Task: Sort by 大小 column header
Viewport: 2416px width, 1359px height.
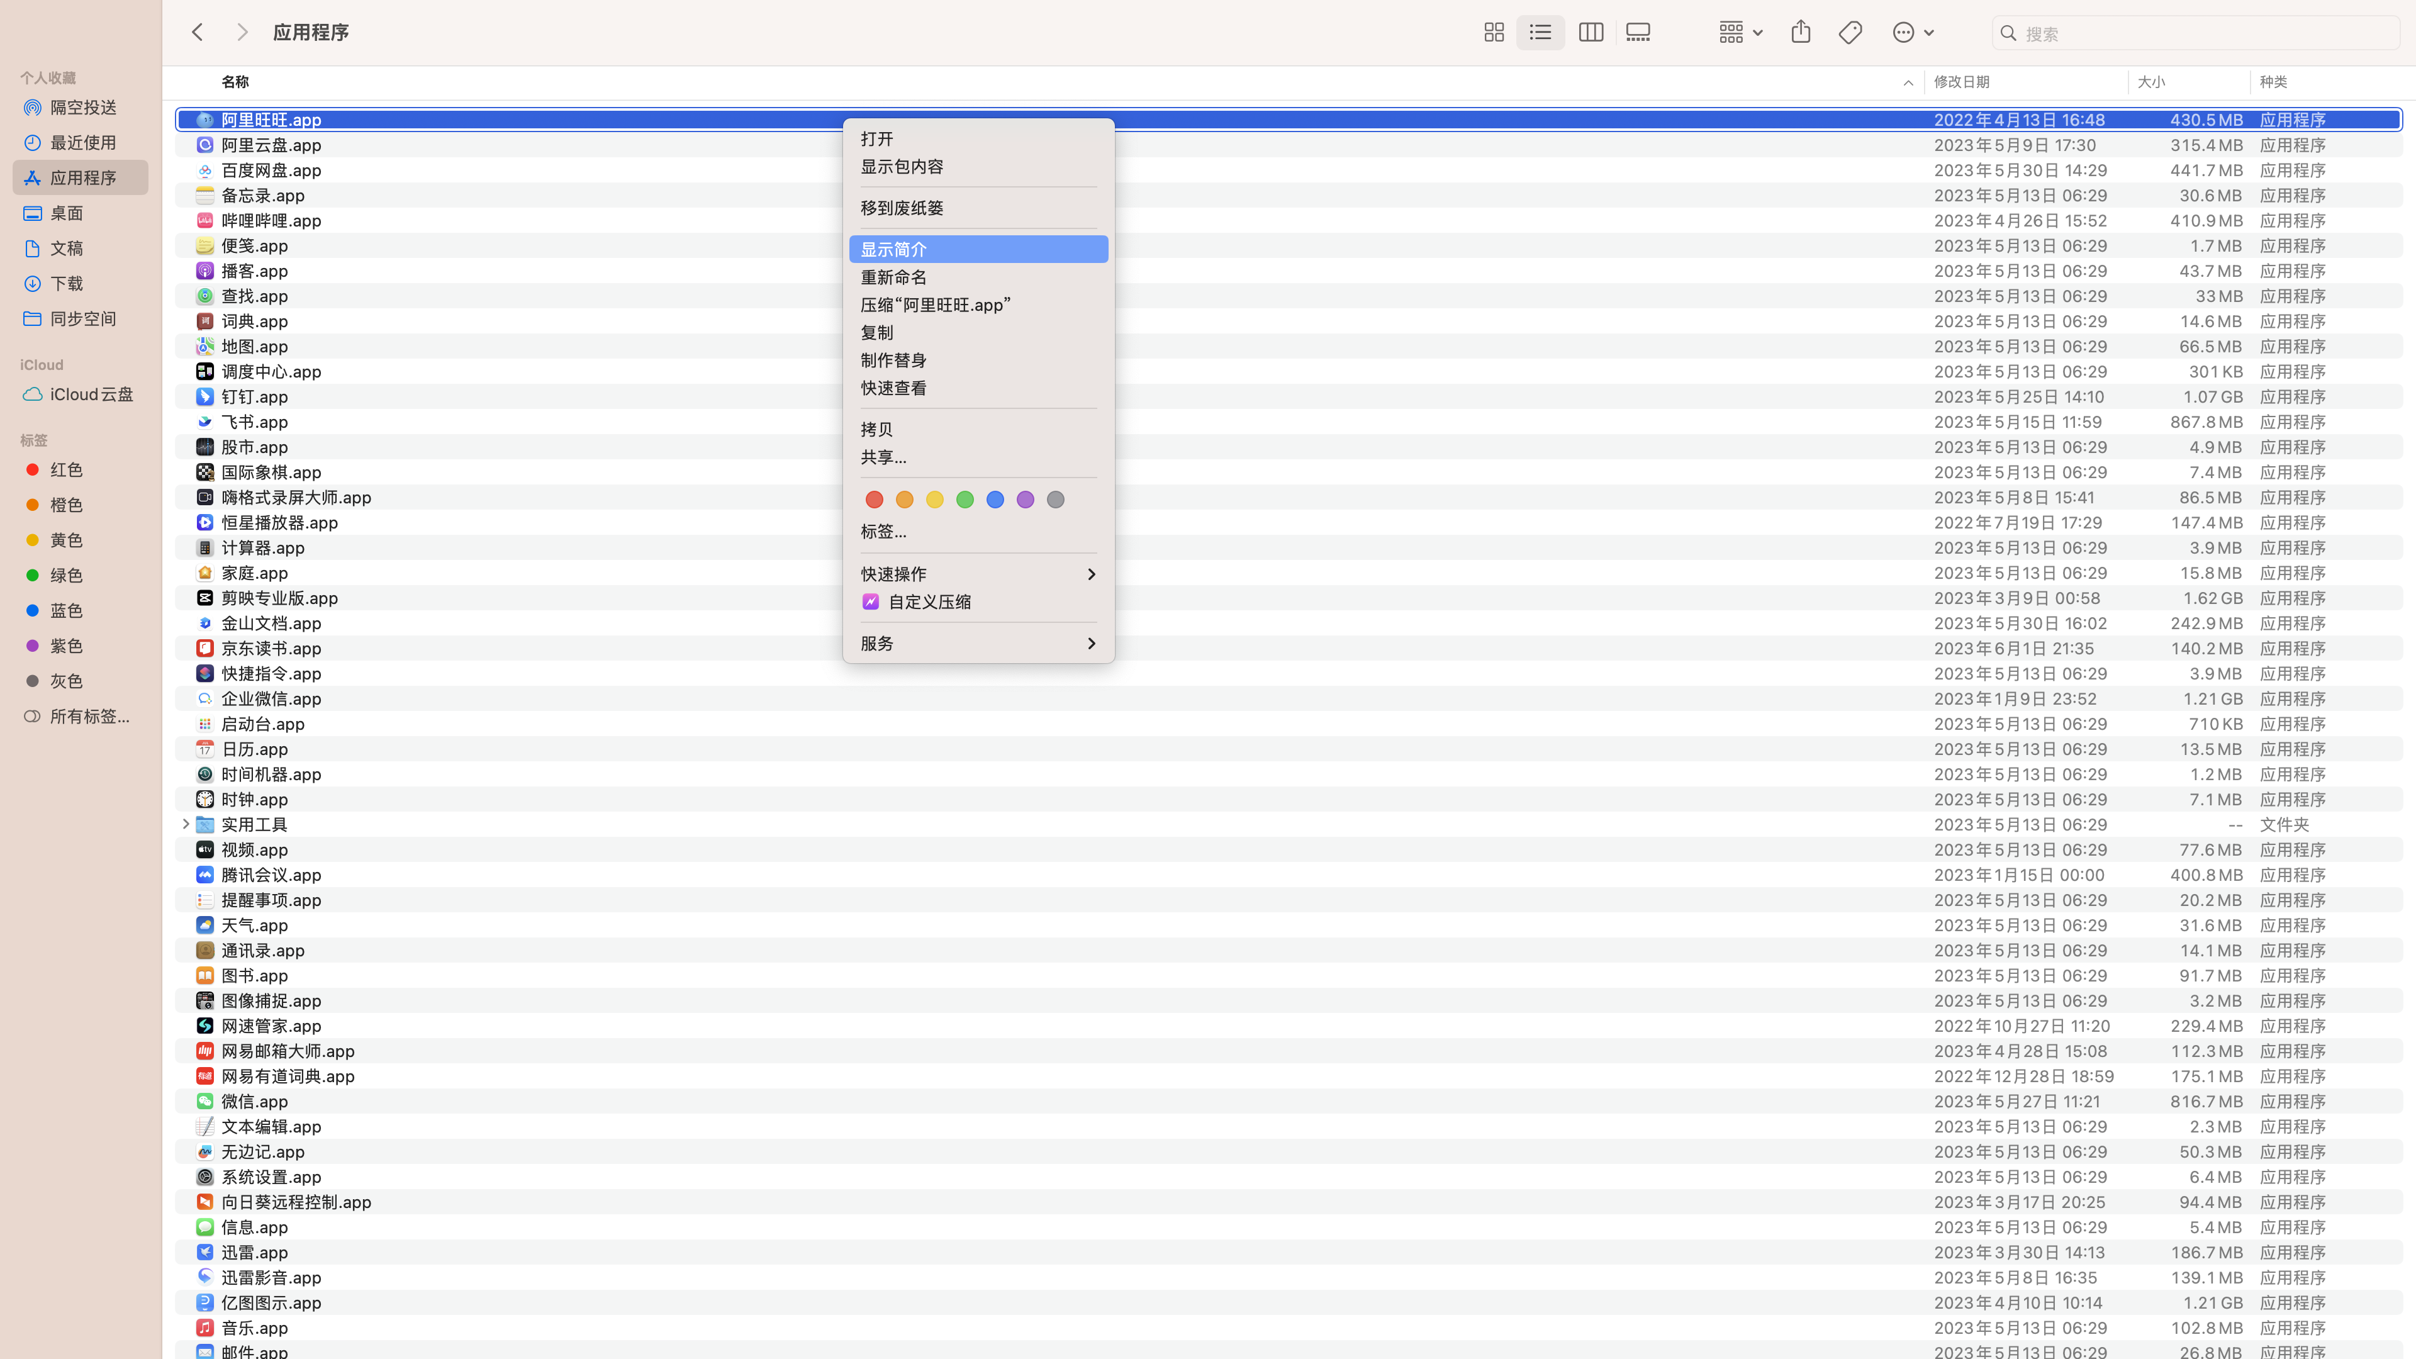Action: click(2189, 82)
